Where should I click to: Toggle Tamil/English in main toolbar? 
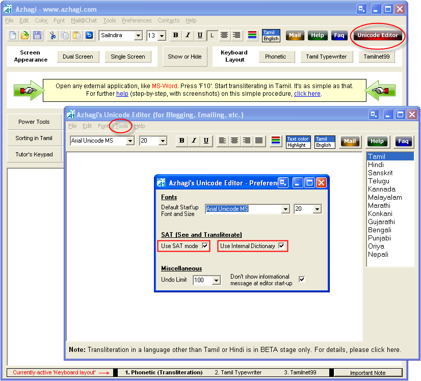pos(271,36)
